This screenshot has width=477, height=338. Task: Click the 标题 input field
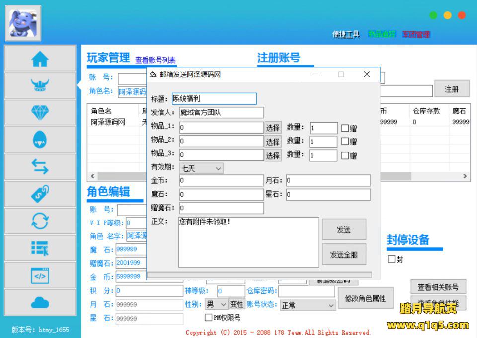(x=214, y=99)
